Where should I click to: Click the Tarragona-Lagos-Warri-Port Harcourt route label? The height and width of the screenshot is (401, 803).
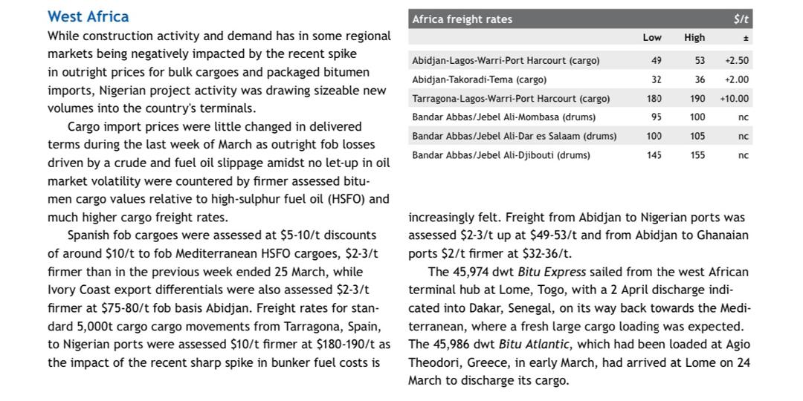[511, 99]
